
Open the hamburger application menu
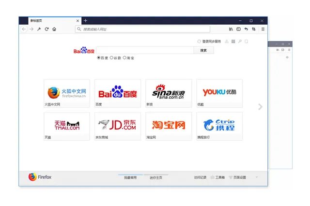click(263, 29)
